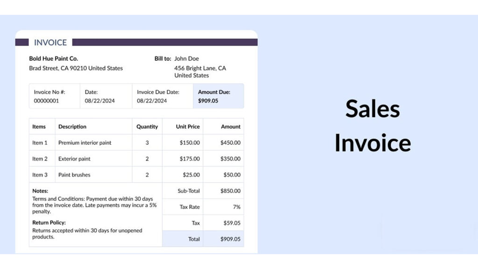Click the Quantity column header
This screenshot has height=269, width=478.
coord(147,127)
